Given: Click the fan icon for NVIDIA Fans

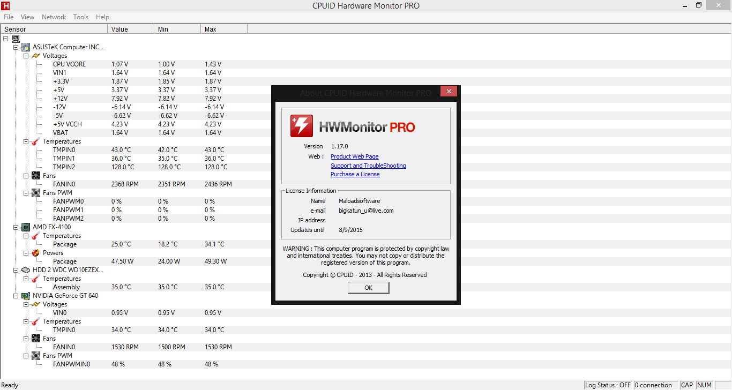Looking at the screenshot, I should click(36, 339).
